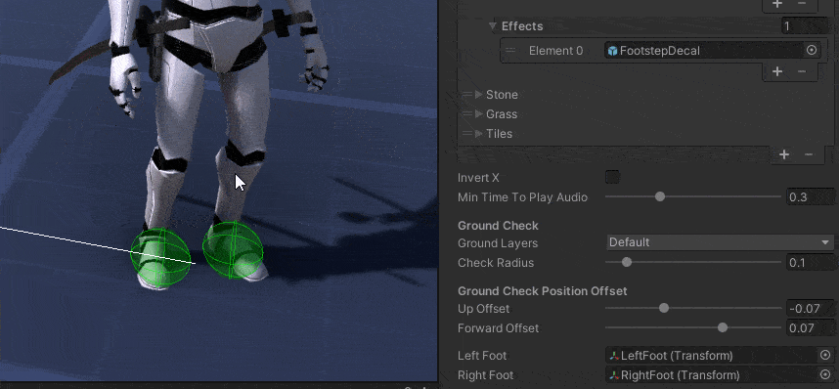The width and height of the screenshot is (839, 389).
Task: Click the Element 0 reorder handle
Action: [510, 50]
